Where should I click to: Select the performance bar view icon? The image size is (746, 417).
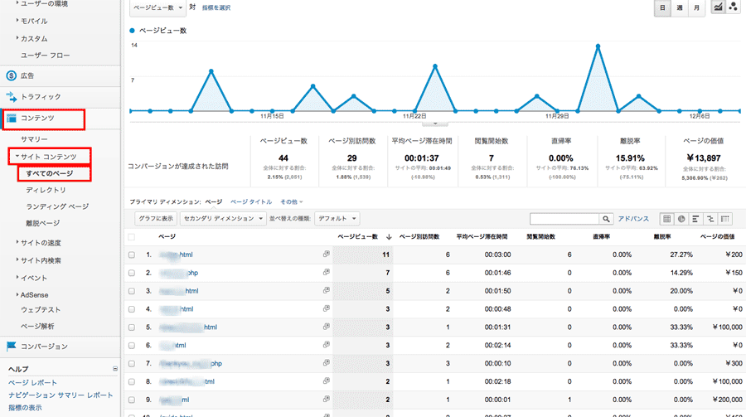pyautogui.click(x=696, y=219)
